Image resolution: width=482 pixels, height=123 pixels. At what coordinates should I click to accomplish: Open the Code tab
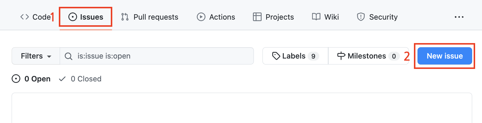pos(36,17)
